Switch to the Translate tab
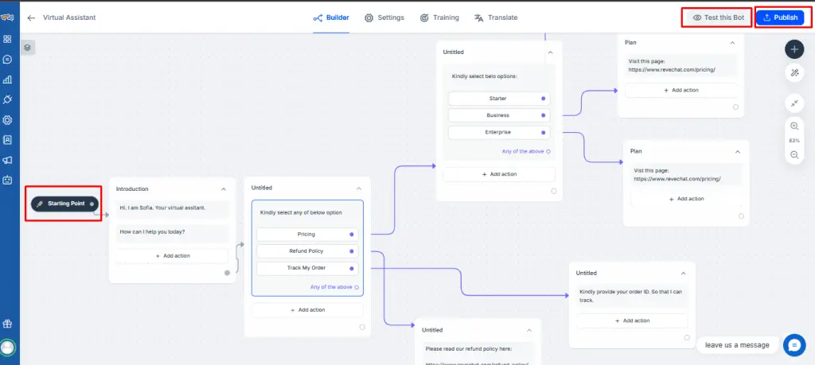815x365 pixels. [x=496, y=17]
